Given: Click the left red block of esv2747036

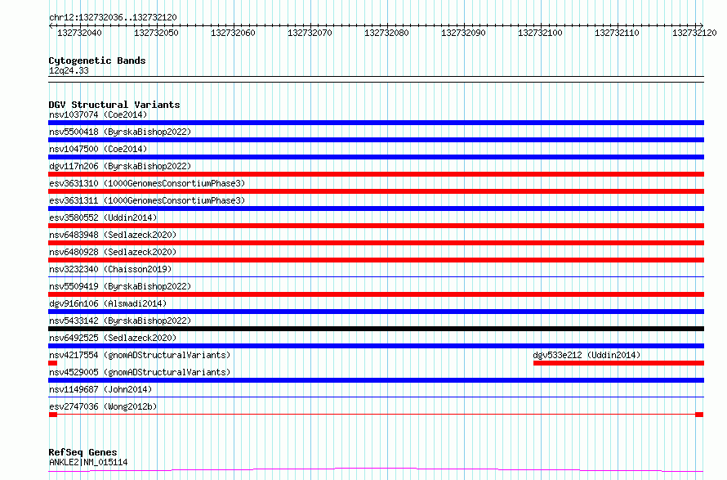Looking at the screenshot, I should coord(53,415).
